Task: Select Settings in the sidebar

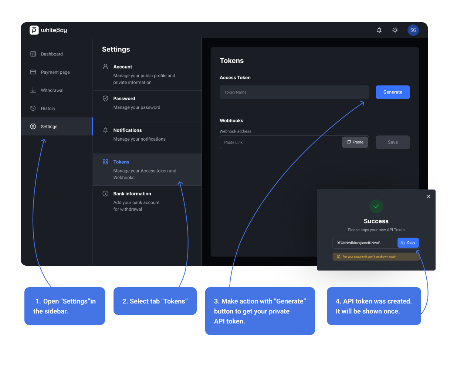Action: 49,127
